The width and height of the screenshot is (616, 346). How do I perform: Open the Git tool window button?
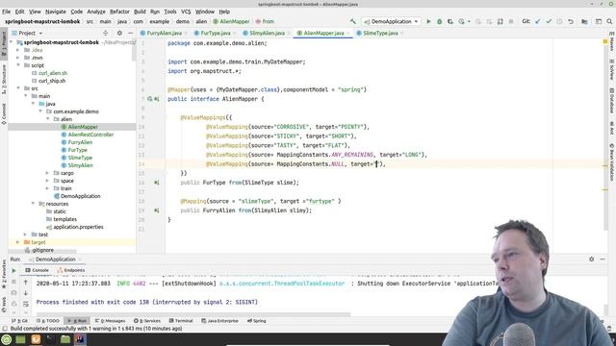[19, 321]
